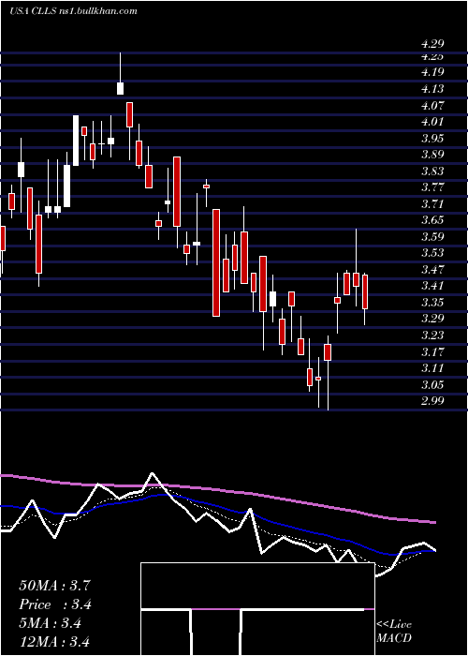Click the 4.19 price axis label
468x656 pixels.
click(432, 72)
